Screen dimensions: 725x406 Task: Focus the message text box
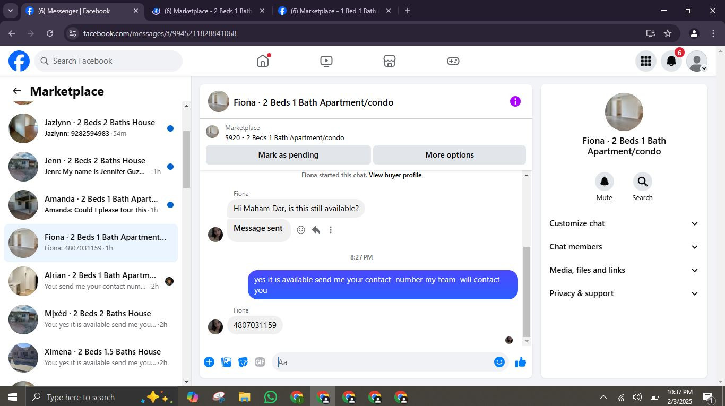pyautogui.click(x=382, y=362)
